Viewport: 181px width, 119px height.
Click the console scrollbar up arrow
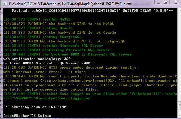coord(179,11)
